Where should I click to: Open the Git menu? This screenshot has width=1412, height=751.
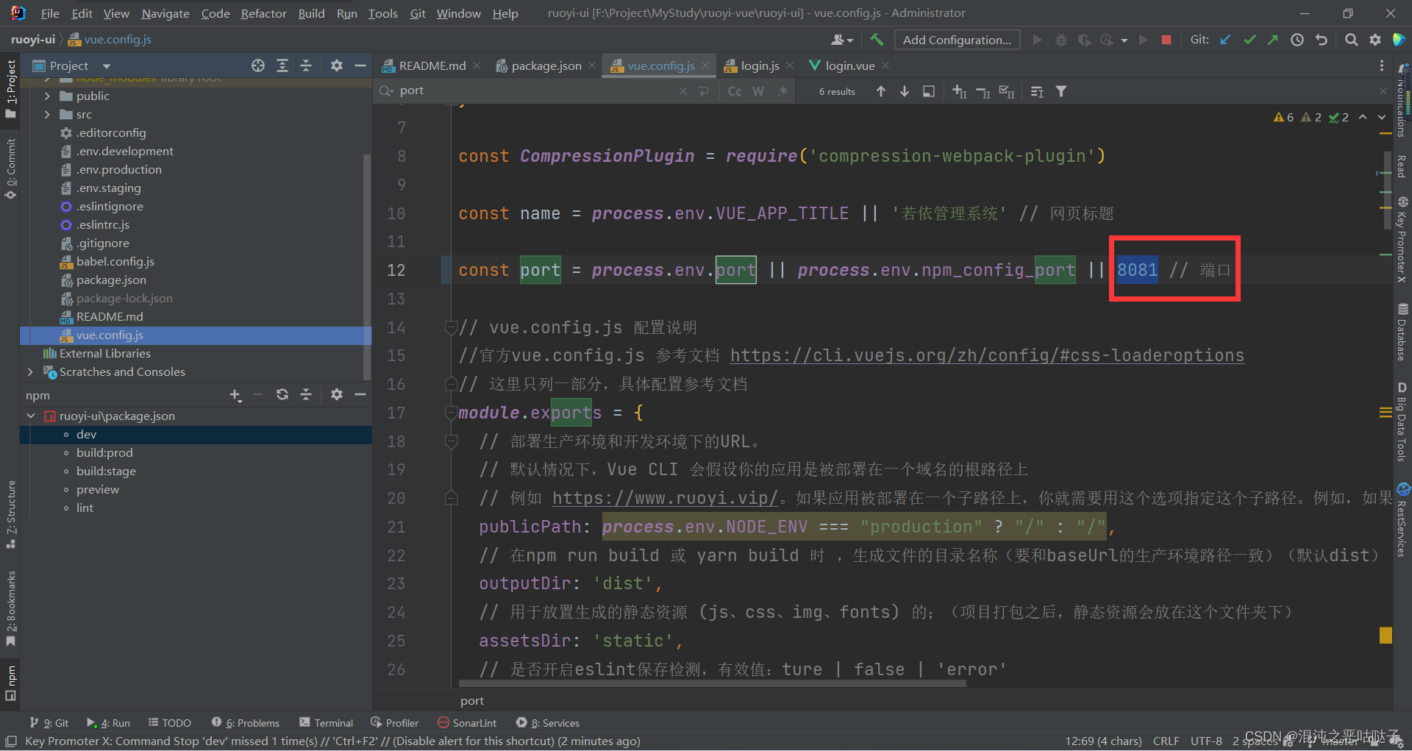(418, 13)
